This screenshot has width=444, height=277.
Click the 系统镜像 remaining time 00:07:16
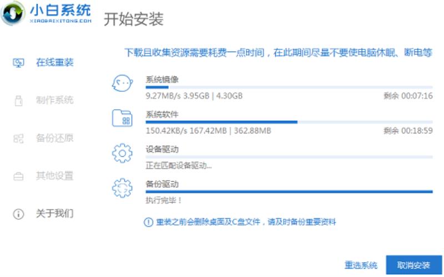(x=408, y=96)
